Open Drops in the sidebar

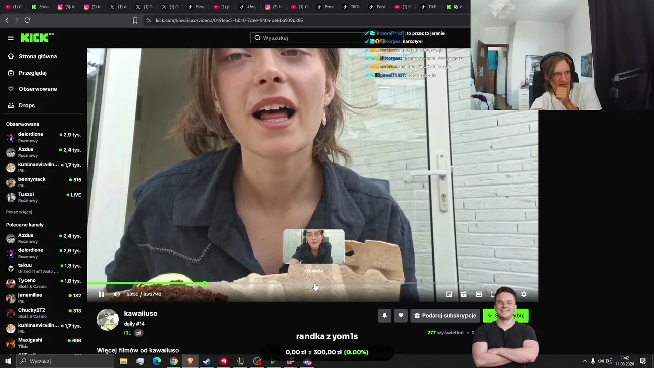coord(27,105)
